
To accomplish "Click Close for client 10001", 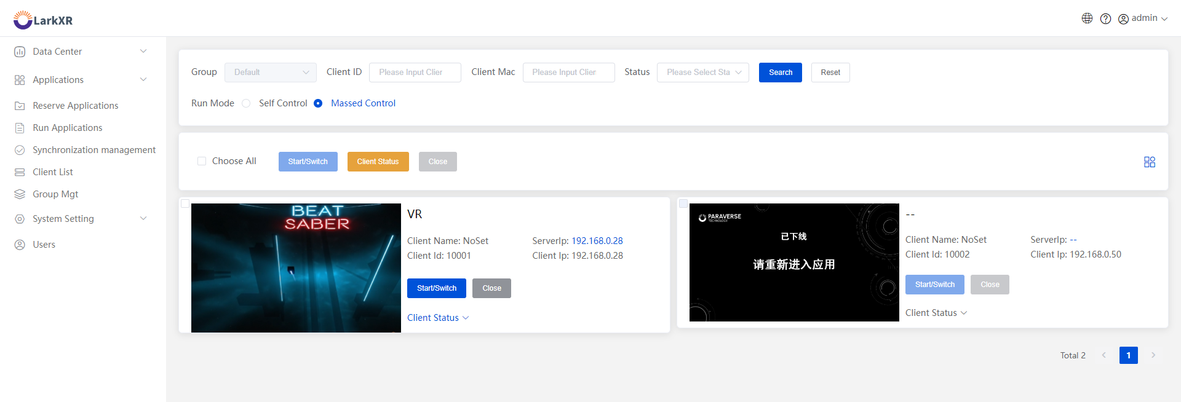I will [492, 288].
